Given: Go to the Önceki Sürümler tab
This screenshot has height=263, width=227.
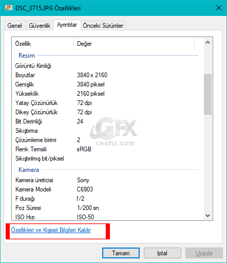Looking at the screenshot, I should tap(103, 26).
